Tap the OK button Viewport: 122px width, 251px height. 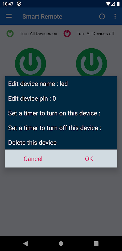89,159
